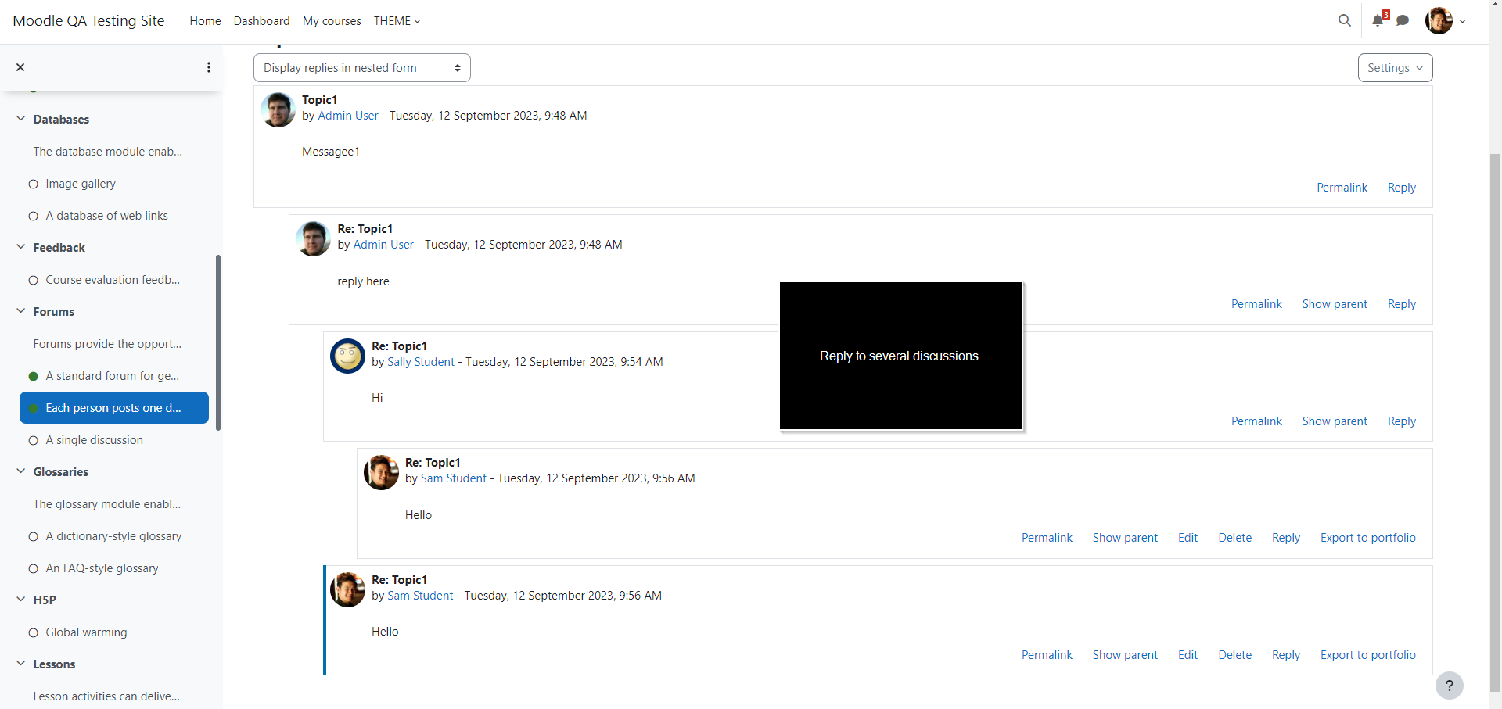Collapse the H5P section

click(20, 600)
